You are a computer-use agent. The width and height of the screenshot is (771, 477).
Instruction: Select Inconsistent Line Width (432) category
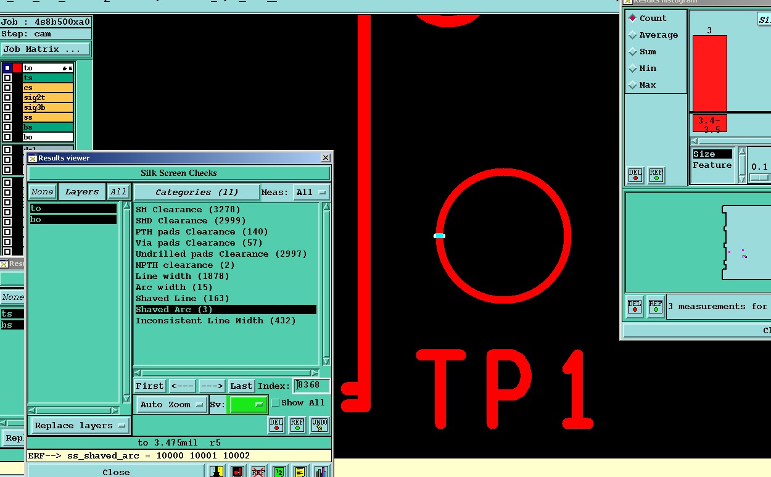(x=216, y=321)
